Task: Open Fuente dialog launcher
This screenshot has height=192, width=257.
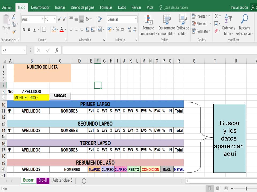Action: (66, 40)
